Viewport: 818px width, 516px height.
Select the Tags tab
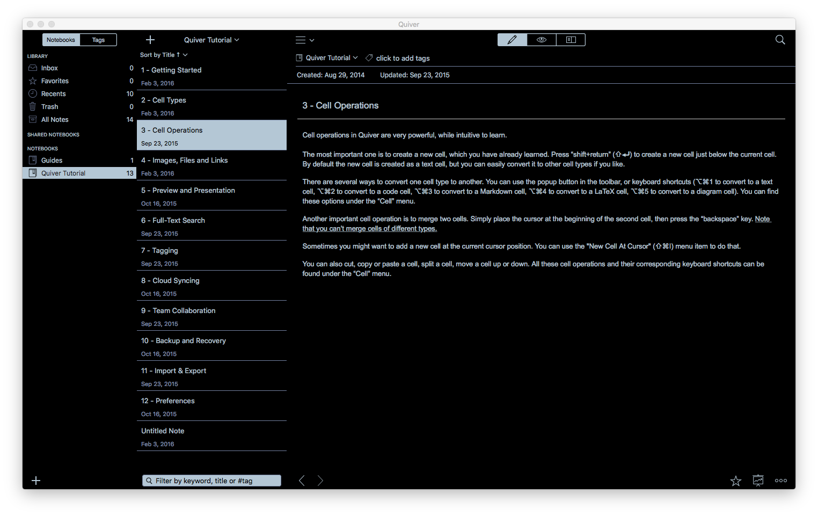pos(98,40)
